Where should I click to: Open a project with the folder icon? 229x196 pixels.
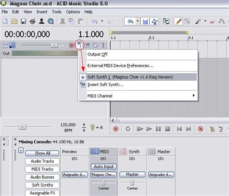14,21
